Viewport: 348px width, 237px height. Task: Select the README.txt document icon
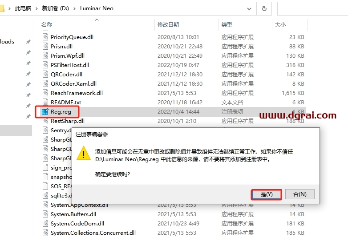click(45, 102)
